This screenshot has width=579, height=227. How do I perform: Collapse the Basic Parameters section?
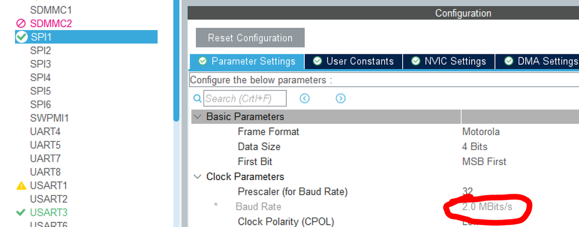pyautogui.click(x=198, y=116)
